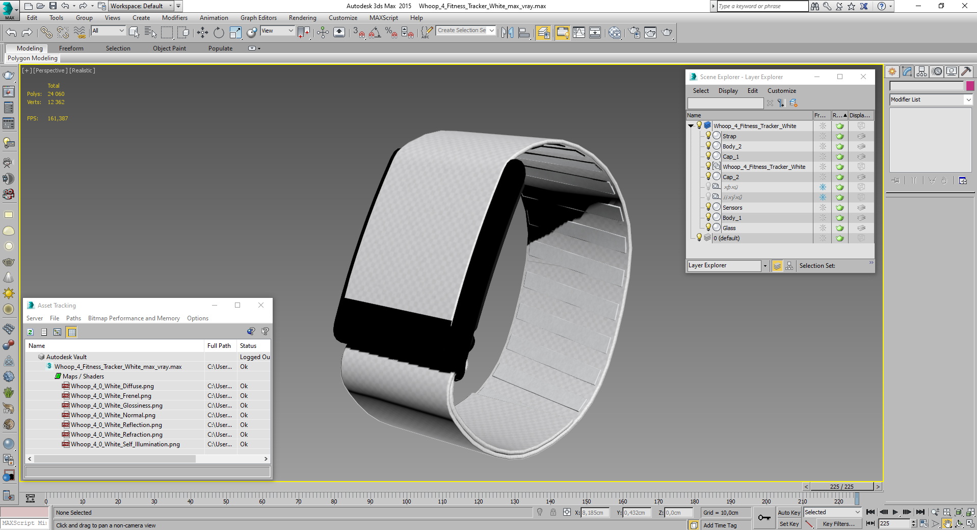
Task: Activate the Select and Scale tool
Action: pos(235,33)
